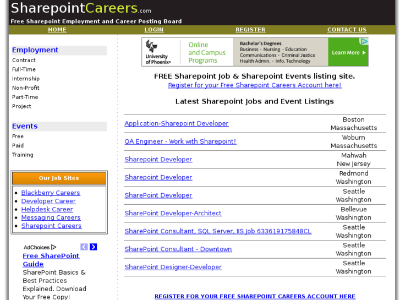This screenshot has width=400, height=300.
Task: Click the Learn More ad button
Action: (x=348, y=52)
